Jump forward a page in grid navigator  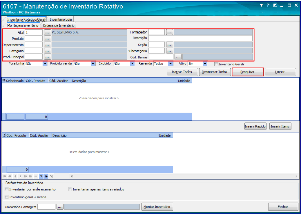point(25,176)
